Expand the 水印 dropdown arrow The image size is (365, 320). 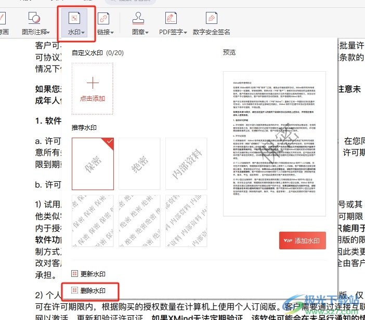point(83,32)
